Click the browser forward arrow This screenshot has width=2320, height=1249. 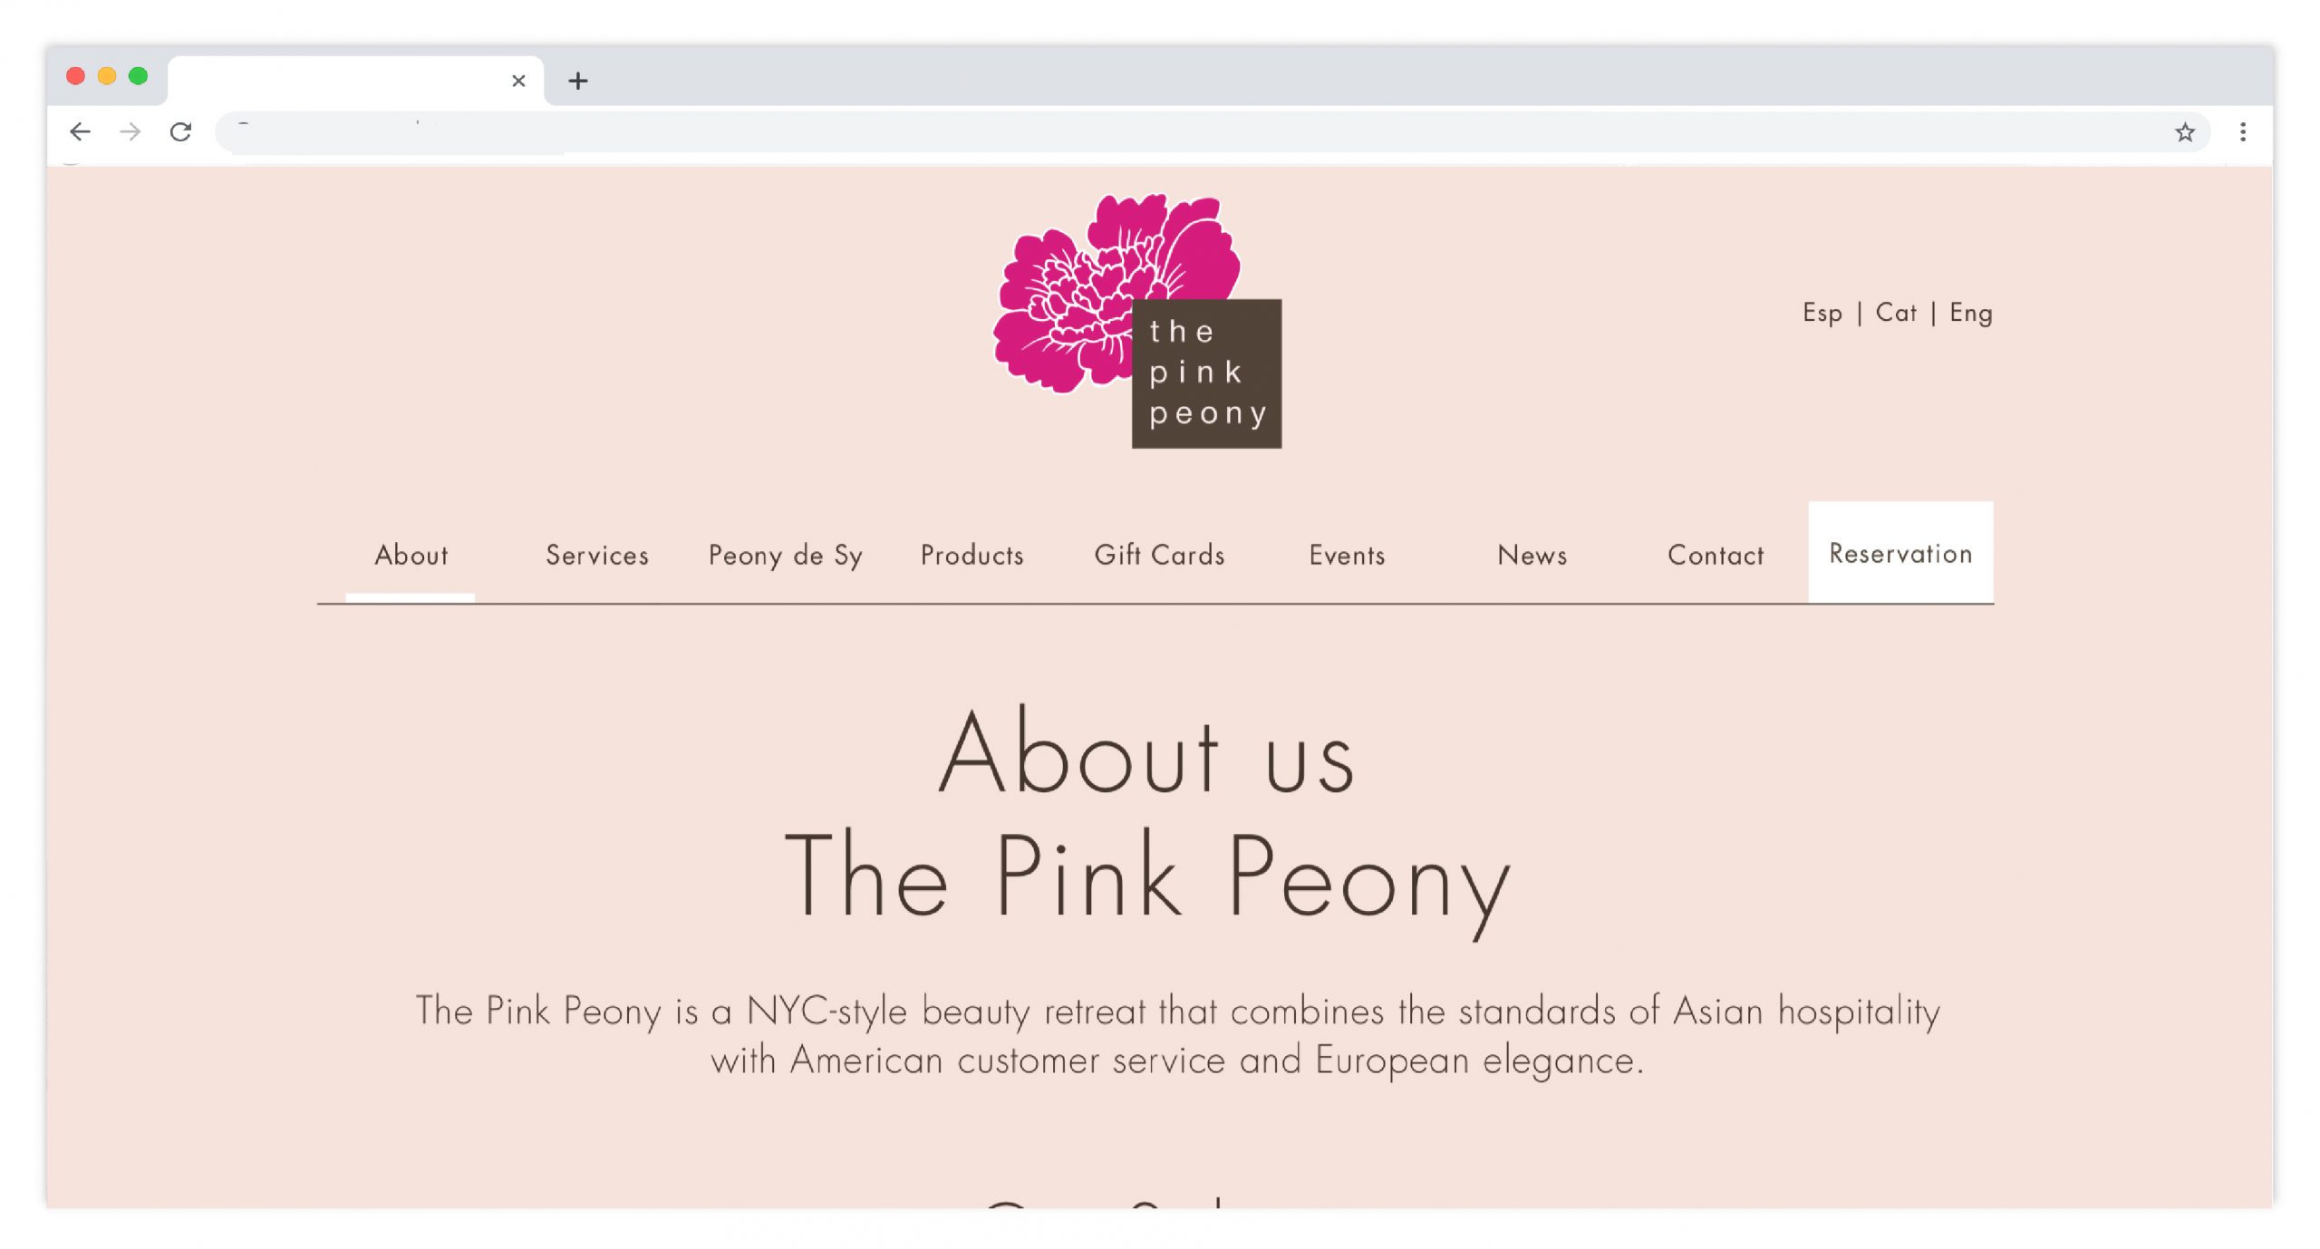pyautogui.click(x=130, y=132)
